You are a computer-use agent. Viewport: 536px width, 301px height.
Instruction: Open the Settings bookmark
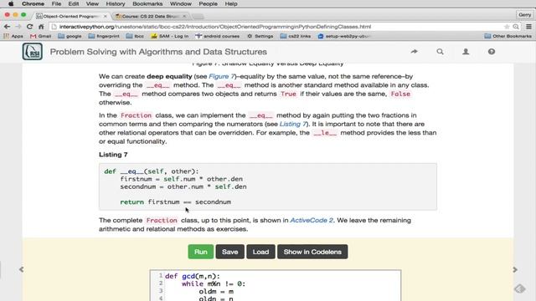pos(260,36)
